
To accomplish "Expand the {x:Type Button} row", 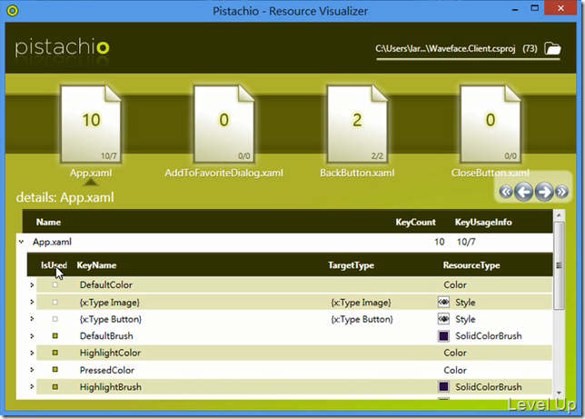I will pyautogui.click(x=32, y=319).
